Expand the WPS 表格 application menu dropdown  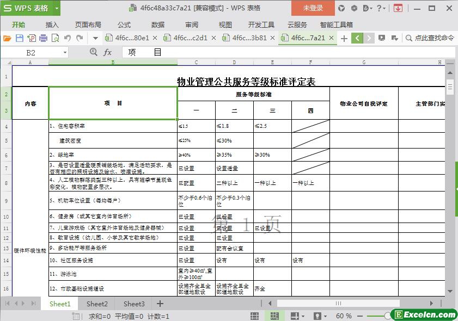tap(56, 8)
